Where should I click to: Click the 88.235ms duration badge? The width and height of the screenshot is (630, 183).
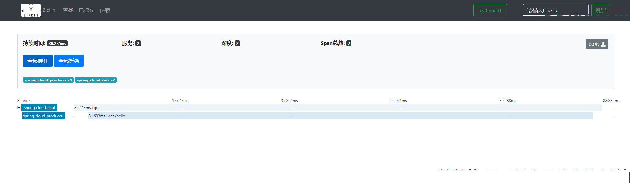coord(57,43)
